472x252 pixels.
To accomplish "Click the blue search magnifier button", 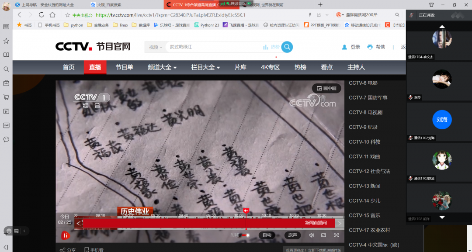I will 287,47.
